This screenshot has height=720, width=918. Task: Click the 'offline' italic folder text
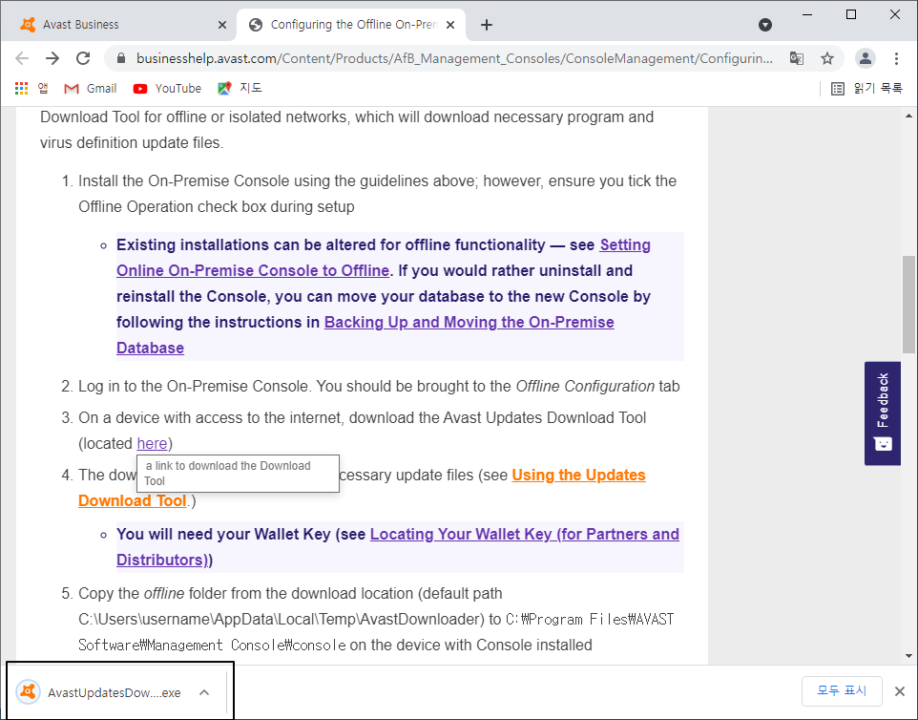coord(164,593)
